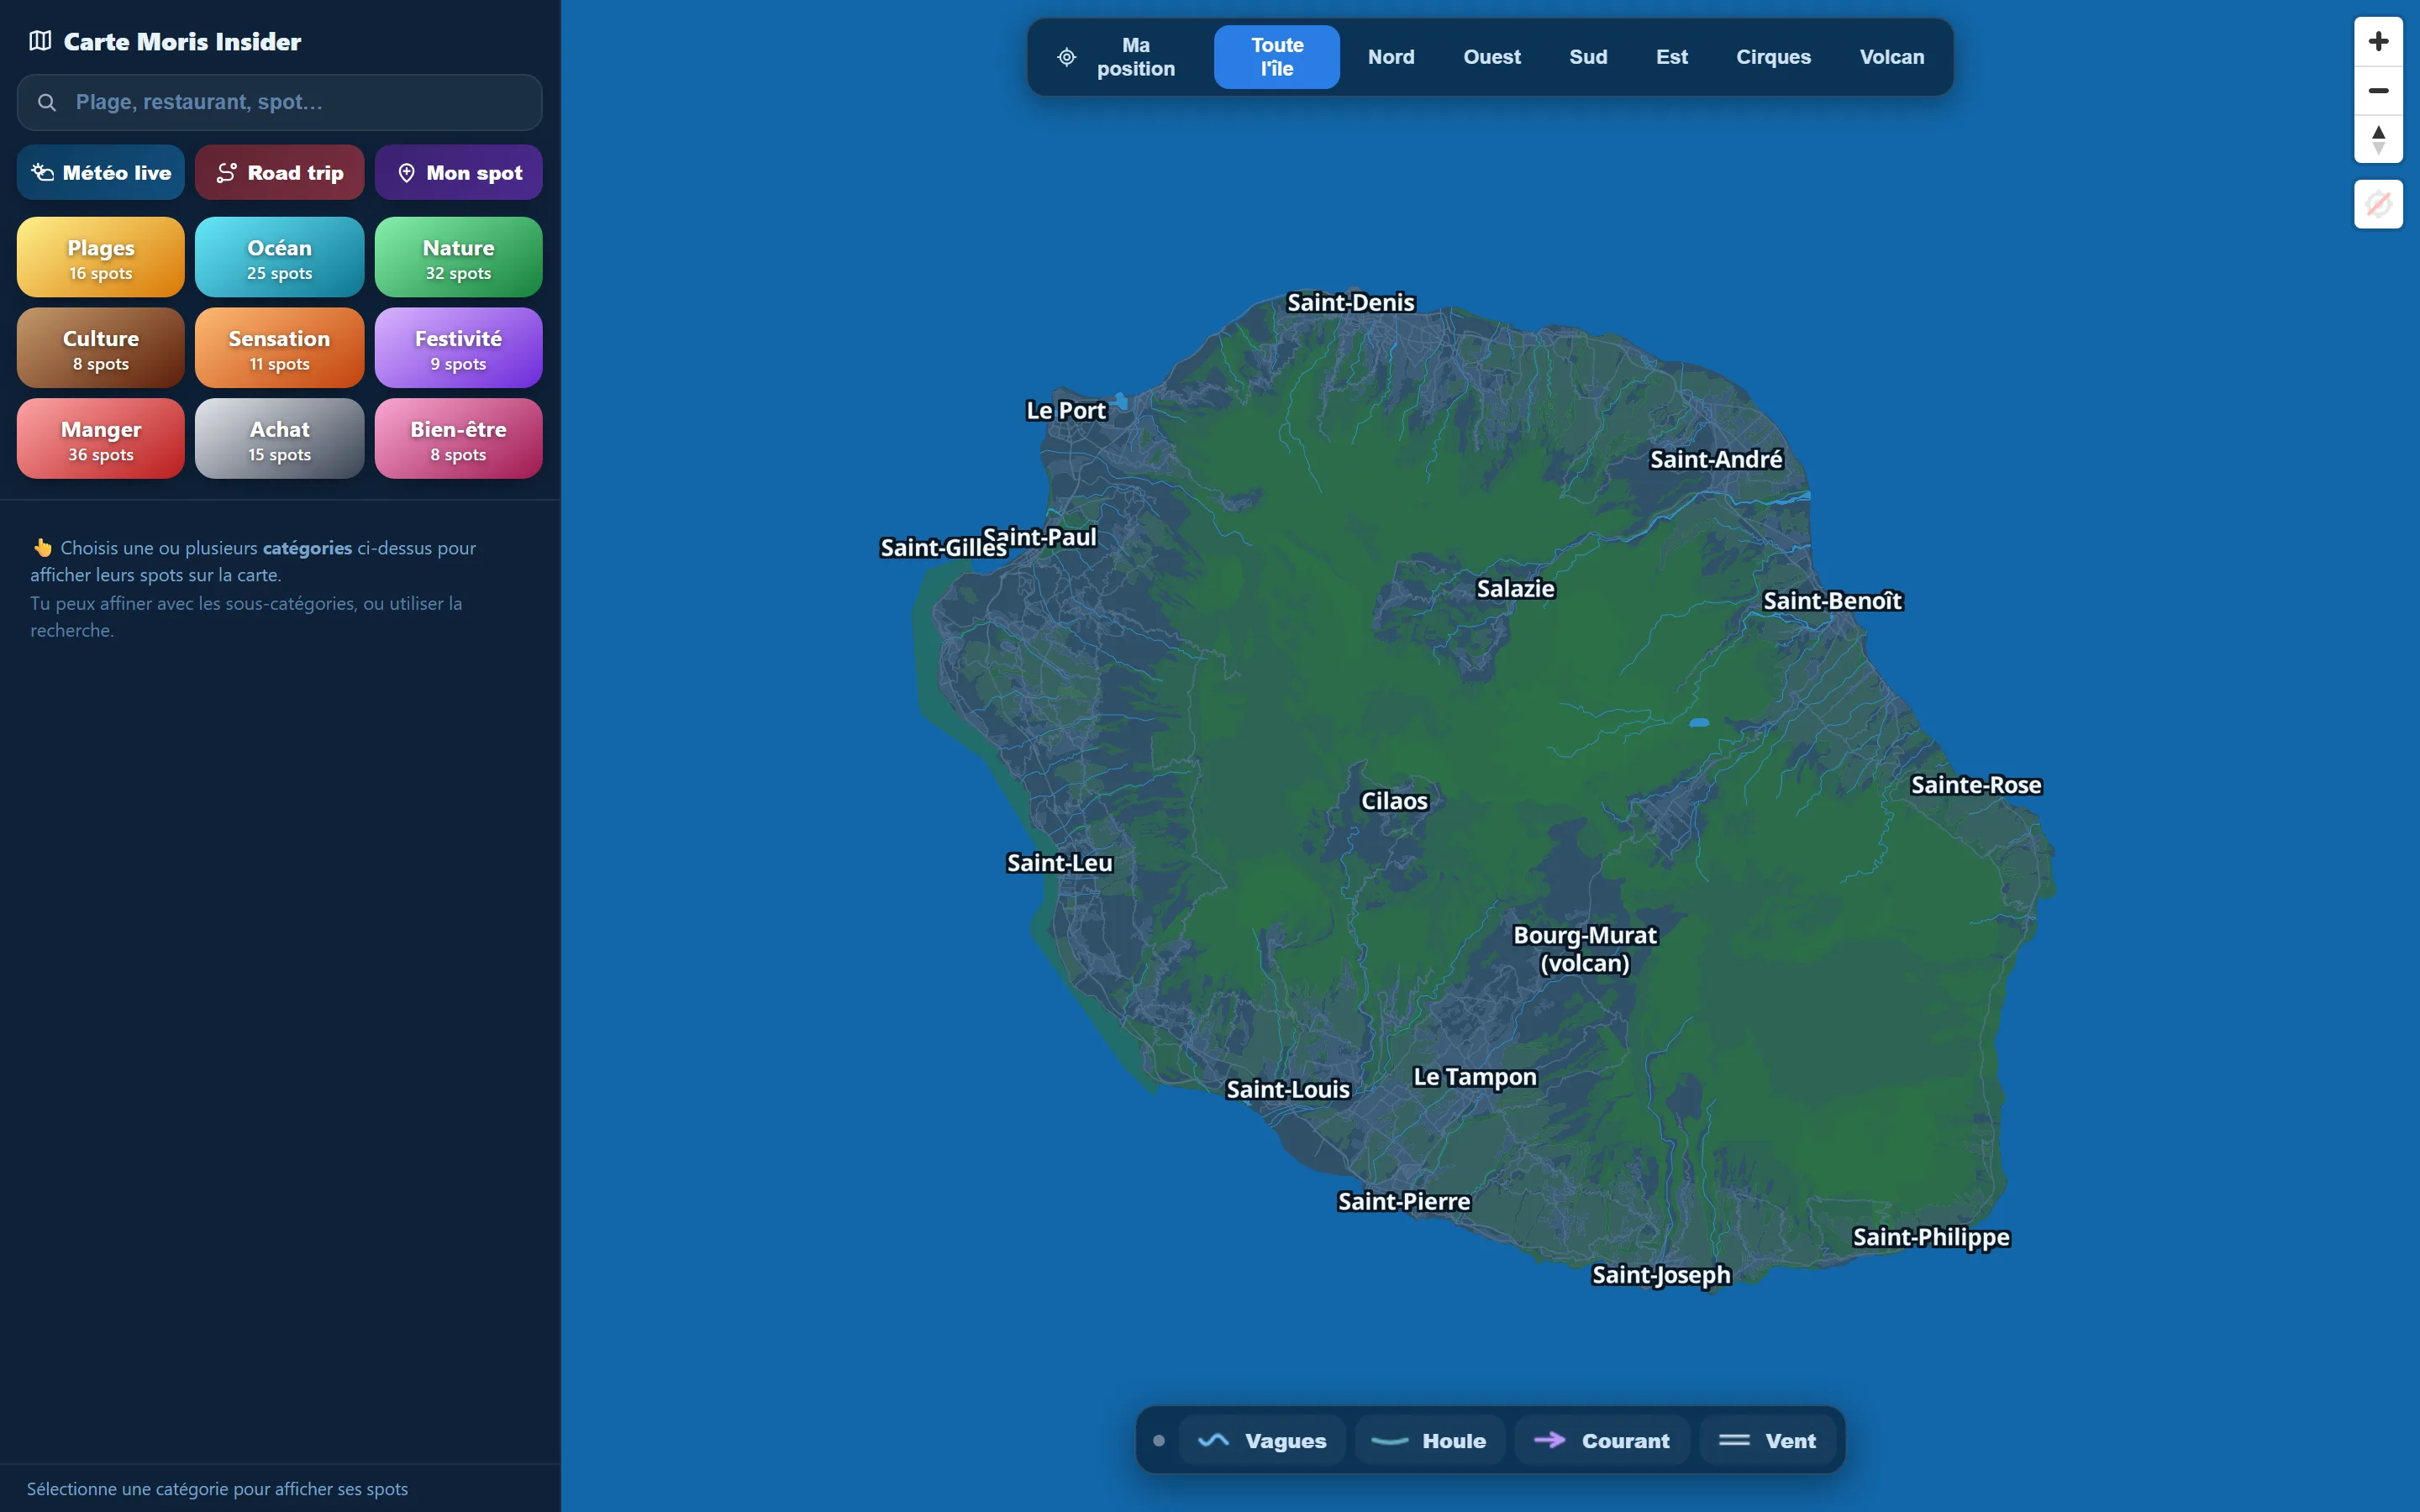Click the Mon spot pin button
This screenshot has height=1512, width=2420.
459,172
